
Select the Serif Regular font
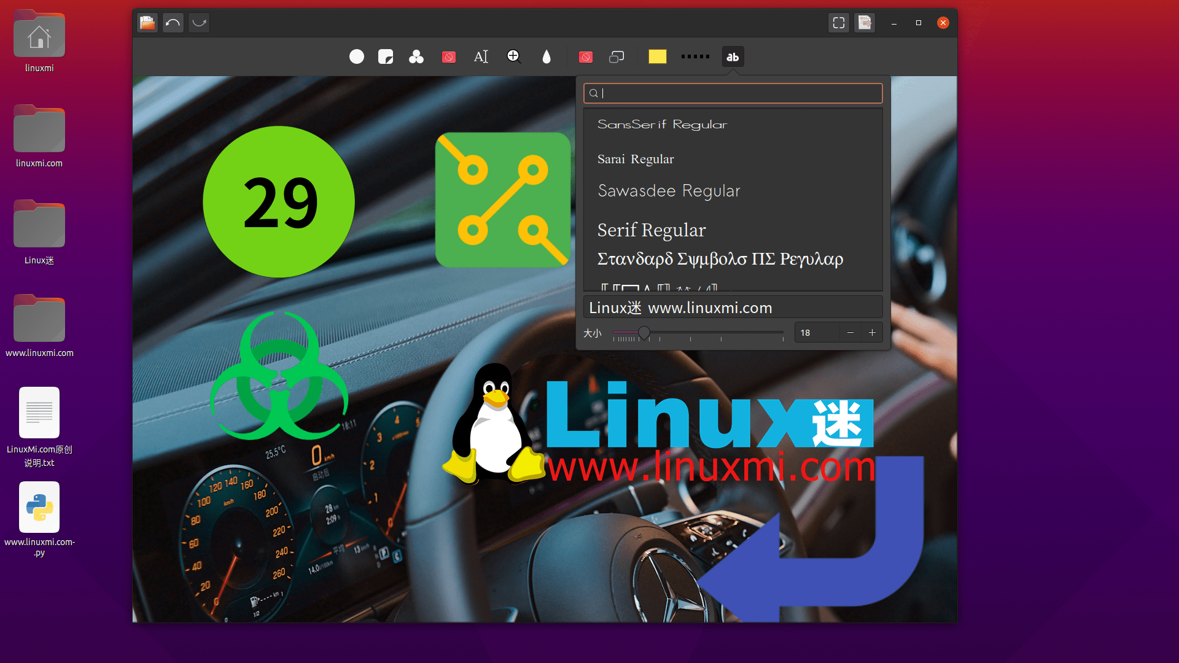coord(651,230)
